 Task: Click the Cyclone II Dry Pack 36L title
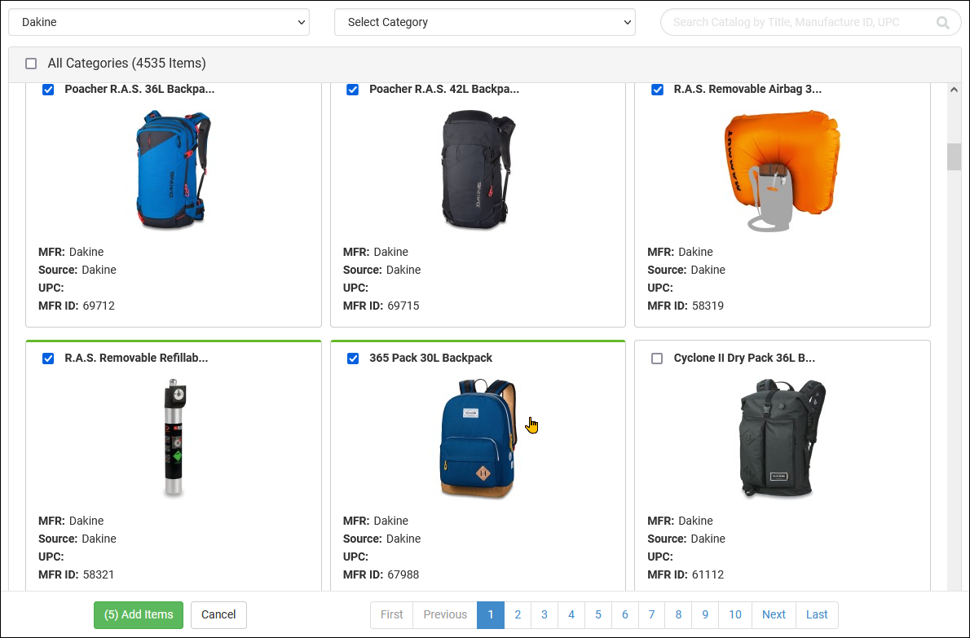click(744, 358)
